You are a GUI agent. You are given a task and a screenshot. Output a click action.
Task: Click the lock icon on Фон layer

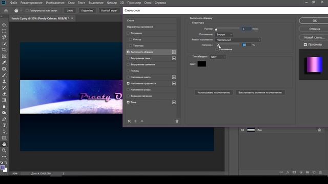tap(319, 130)
